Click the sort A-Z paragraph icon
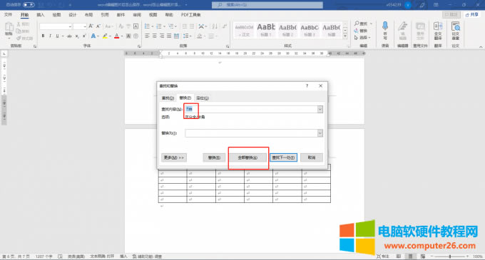 pos(215,26)
